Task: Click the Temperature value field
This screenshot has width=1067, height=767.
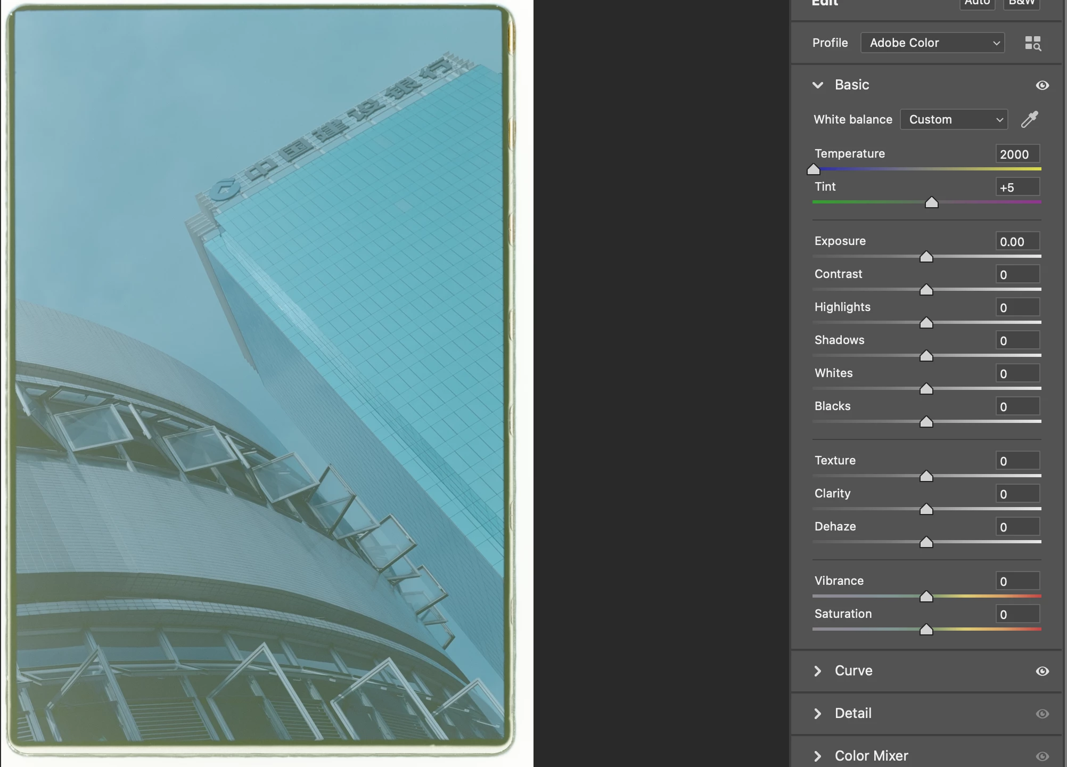Action: (x=1017, y=154)
